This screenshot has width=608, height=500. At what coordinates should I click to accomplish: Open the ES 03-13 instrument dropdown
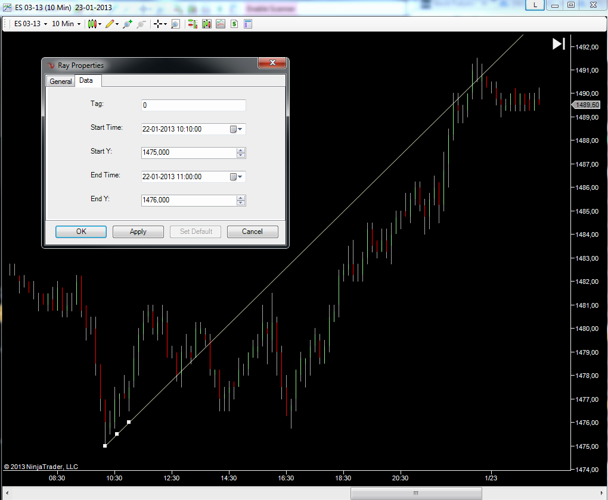pos(30,24)
